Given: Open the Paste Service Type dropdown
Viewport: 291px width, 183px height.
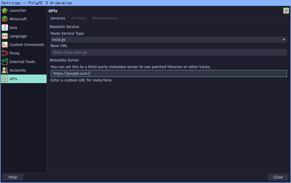Looking at the screenshot, I should tap(169, 39).
